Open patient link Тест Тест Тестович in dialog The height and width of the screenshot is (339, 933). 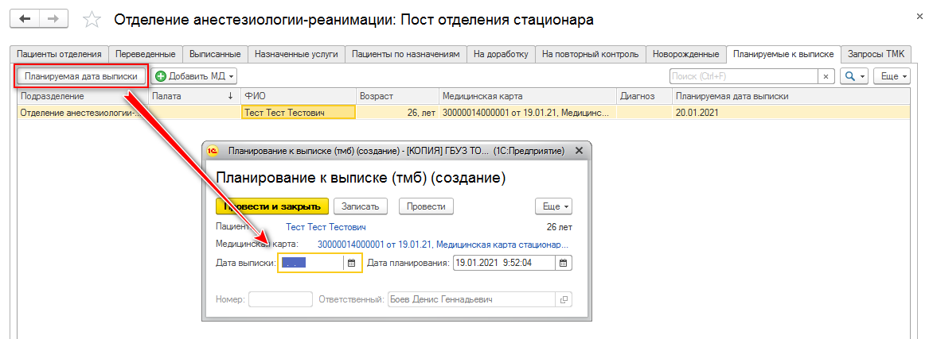coord(331,227)
